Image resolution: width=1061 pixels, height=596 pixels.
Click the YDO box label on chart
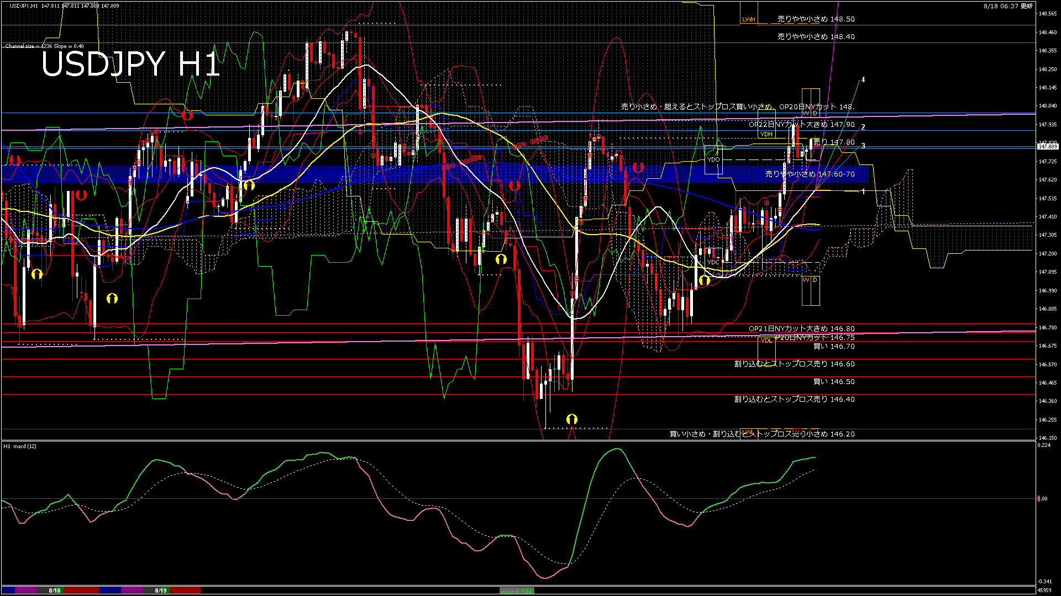coord(713,159)
